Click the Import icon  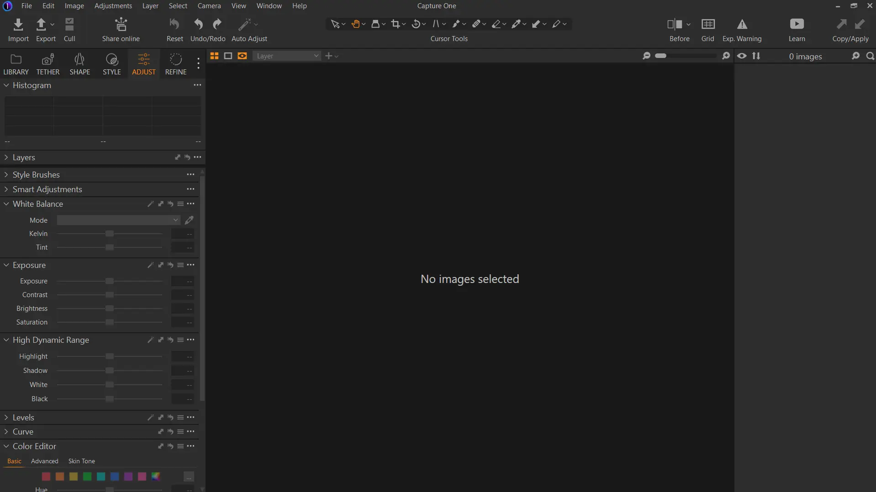(18, 24)
